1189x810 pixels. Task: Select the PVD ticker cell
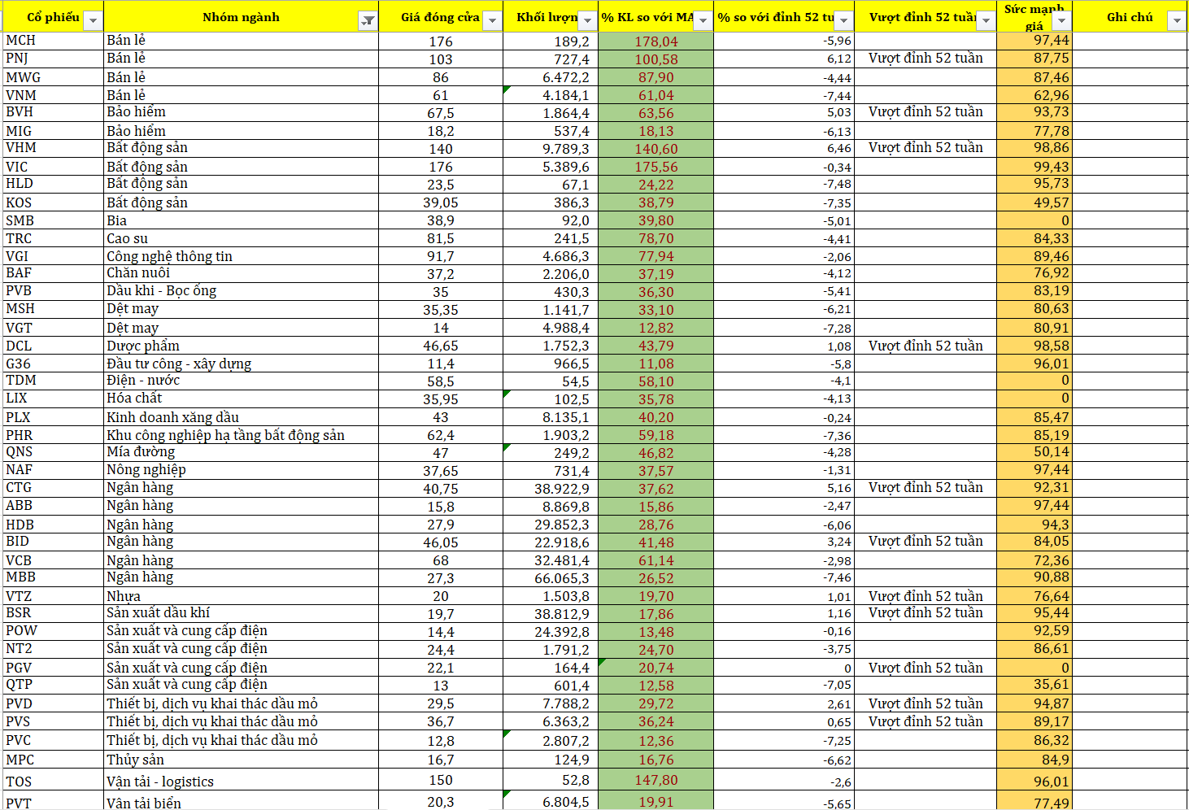(x=53, y=703)
